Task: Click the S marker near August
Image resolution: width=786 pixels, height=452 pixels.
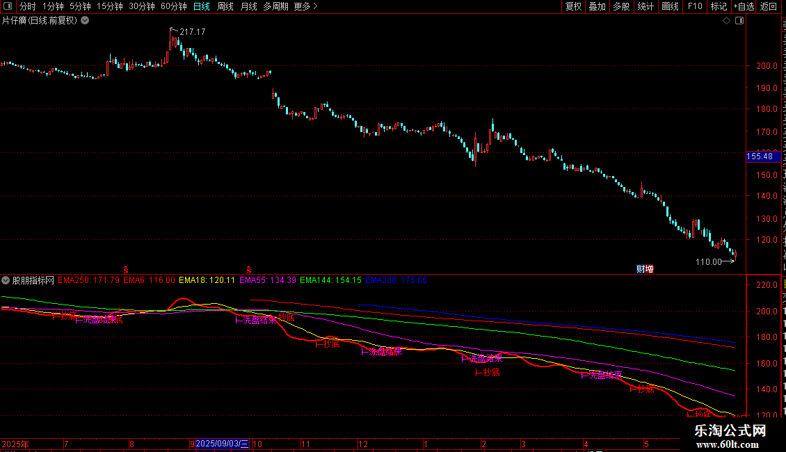Action: 126,270
